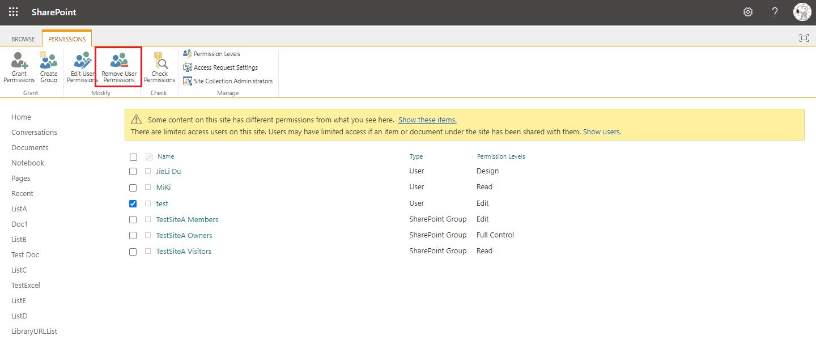Open Conversations in left navigation
This screenshot has width=816, height=340.
pos(34,133)
